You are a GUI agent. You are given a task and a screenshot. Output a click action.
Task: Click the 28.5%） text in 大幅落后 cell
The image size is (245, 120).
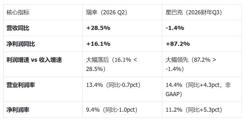(96, 69)
